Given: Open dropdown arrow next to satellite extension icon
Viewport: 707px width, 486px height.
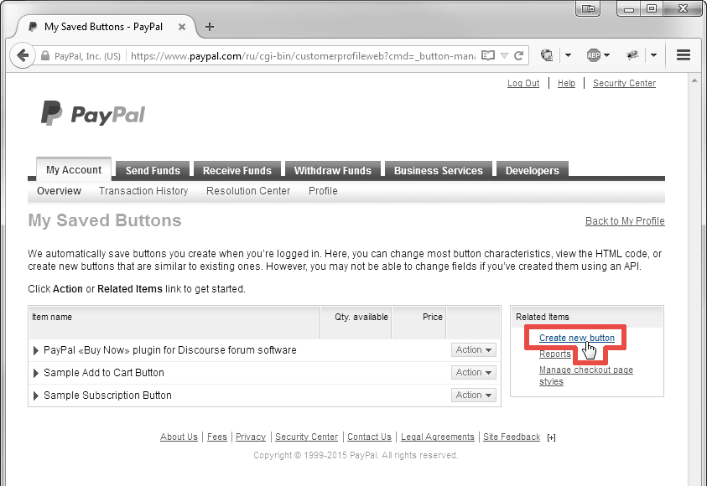Looking at the screenshot, I should click(654, 55).
